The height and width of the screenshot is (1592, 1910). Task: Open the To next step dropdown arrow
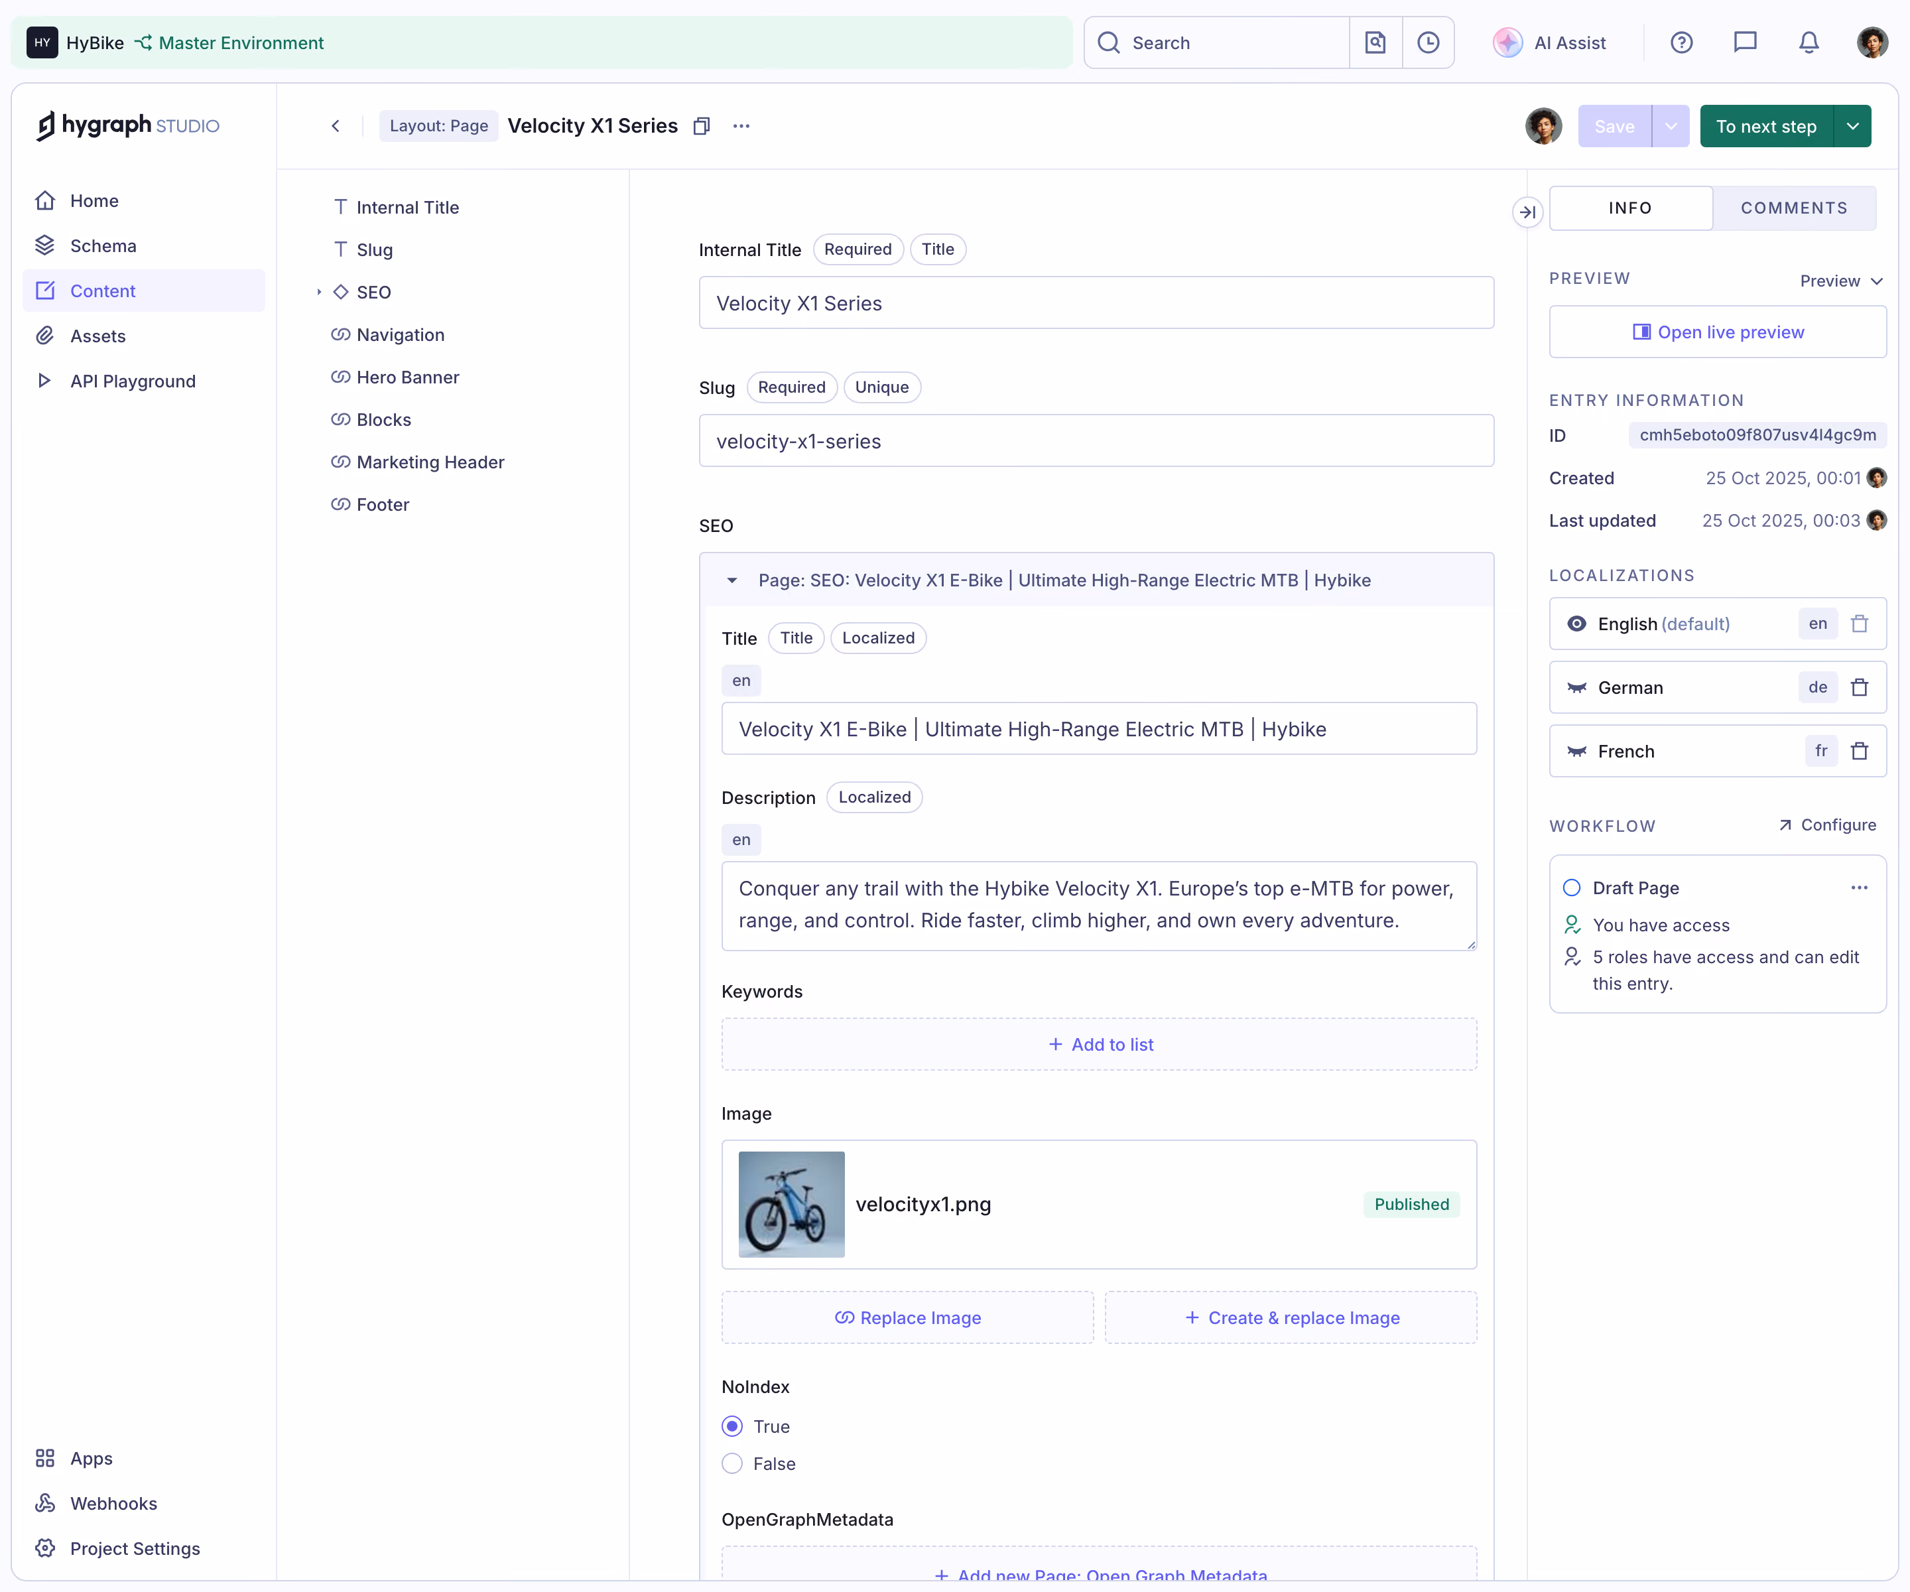pos(1853,127)
